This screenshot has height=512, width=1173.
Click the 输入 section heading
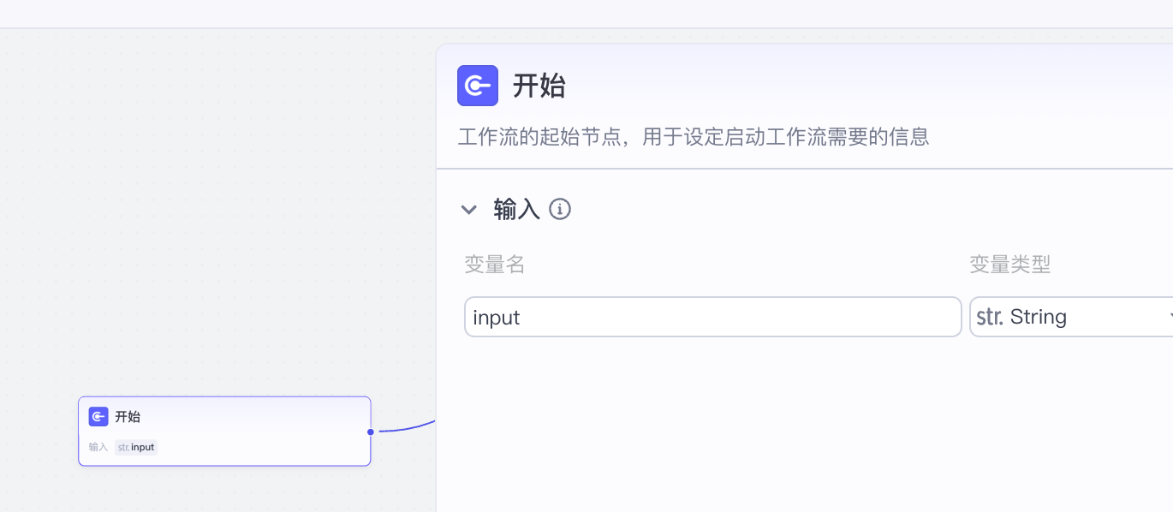pos(516,210)
